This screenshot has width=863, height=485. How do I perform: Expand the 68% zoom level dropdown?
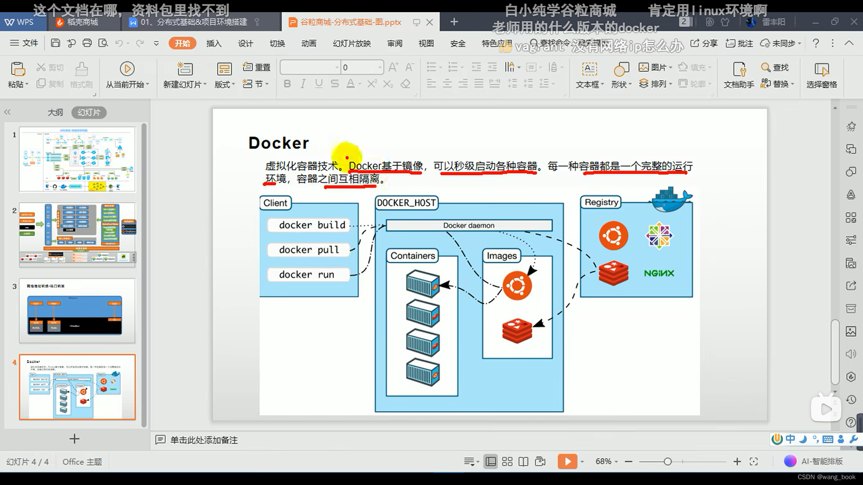[616, 462]
